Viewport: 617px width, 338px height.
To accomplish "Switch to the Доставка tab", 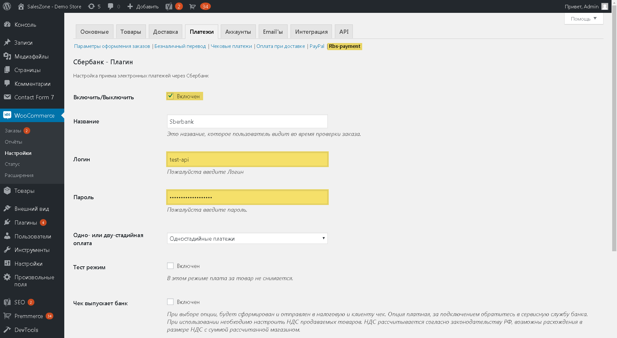I will click(x=165, y=31).
